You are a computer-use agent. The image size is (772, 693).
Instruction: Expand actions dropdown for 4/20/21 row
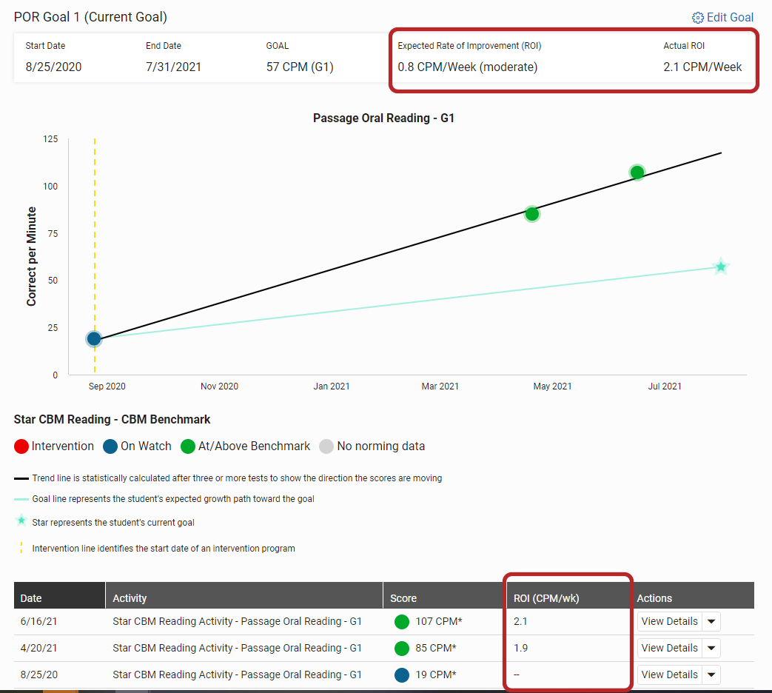(x=711, y=648)
